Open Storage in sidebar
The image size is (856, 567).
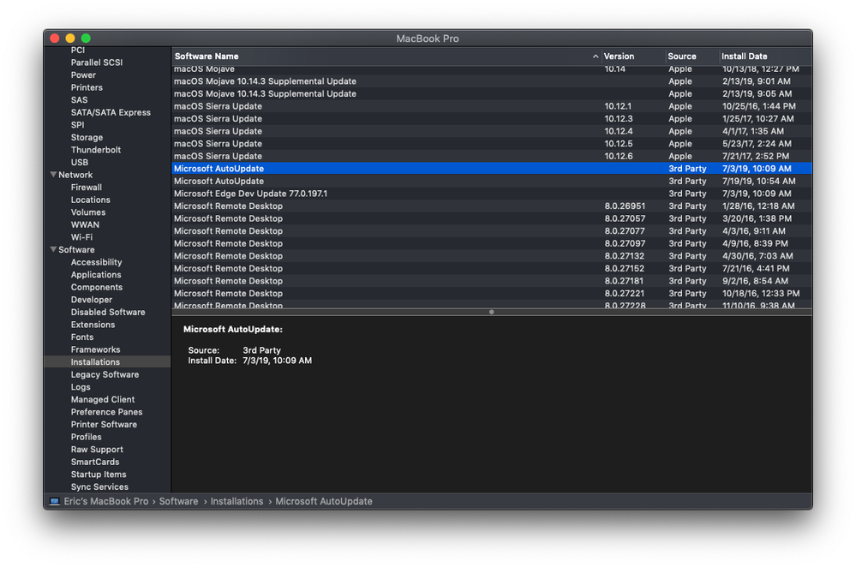click(x=87, y=138)
